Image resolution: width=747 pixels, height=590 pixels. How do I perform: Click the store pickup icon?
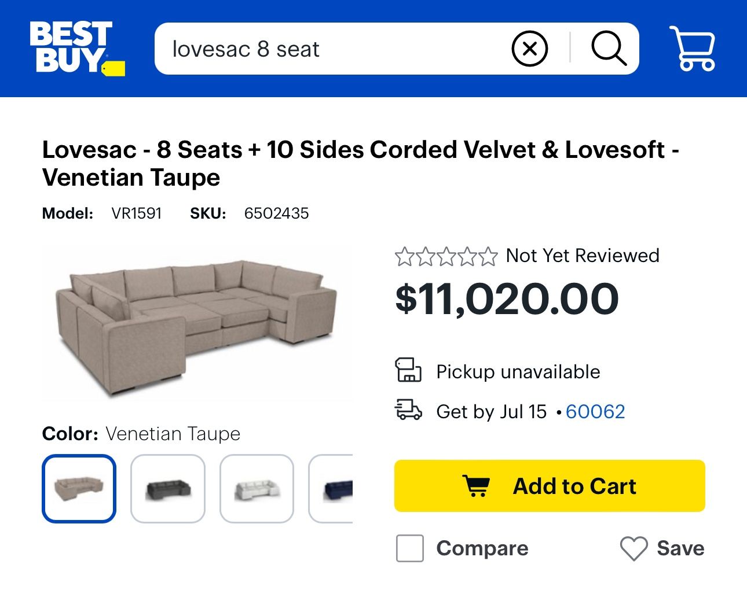click(409, 371)
